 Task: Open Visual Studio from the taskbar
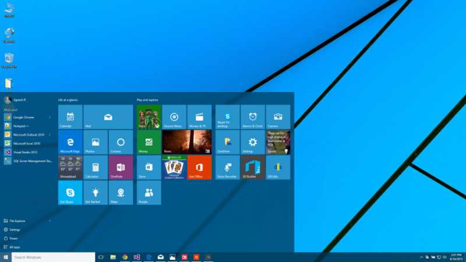point(137,257)
